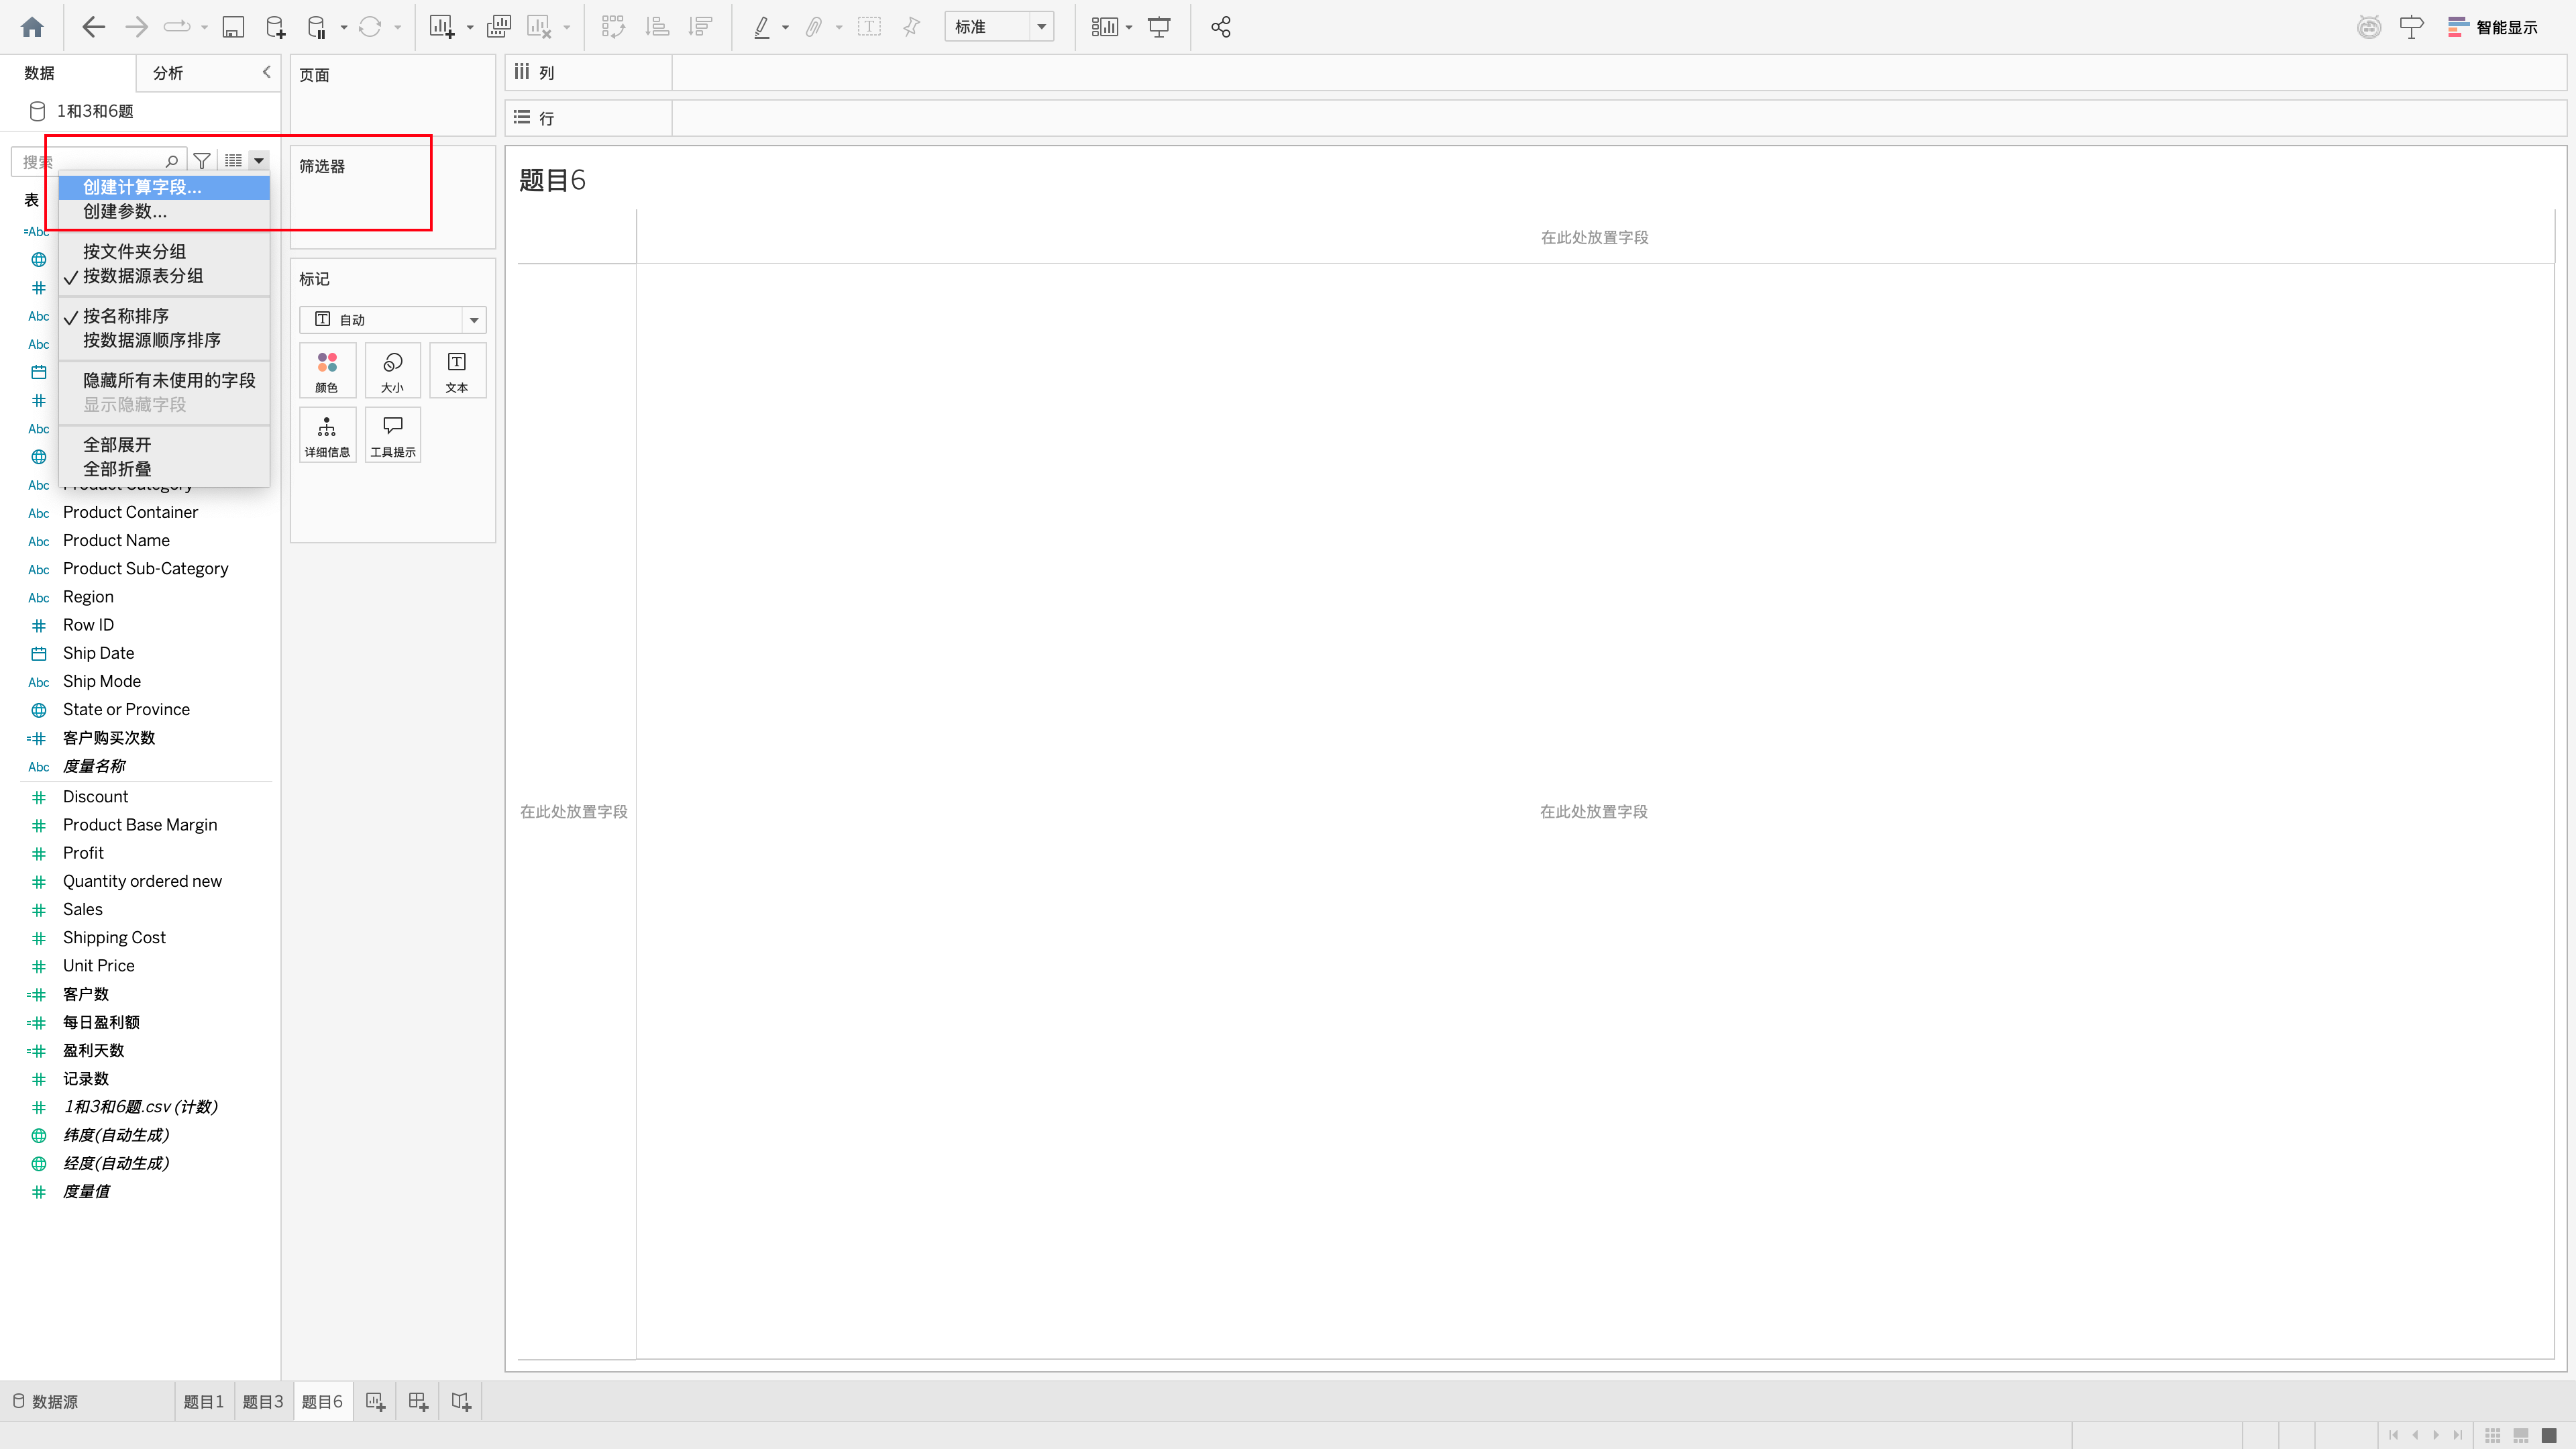
Task: Collapse the data side pane
Action: (x=266, y=72)
